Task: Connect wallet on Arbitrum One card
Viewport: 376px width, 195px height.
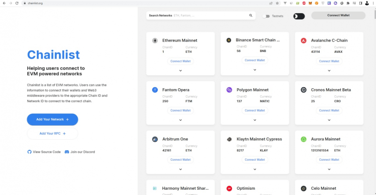Action: coord(181,160)
